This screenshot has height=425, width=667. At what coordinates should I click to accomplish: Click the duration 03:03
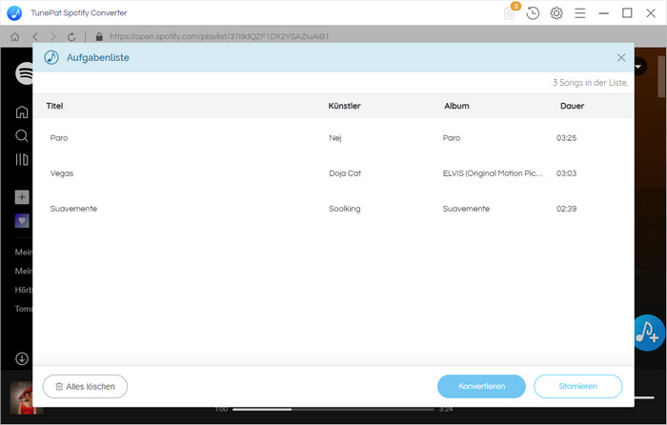(x=566, y=173)
